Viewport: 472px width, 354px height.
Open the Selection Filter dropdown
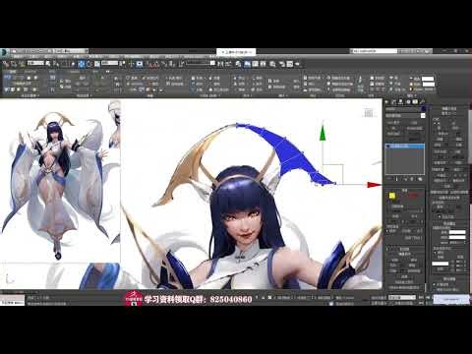[x=35, y=63]
